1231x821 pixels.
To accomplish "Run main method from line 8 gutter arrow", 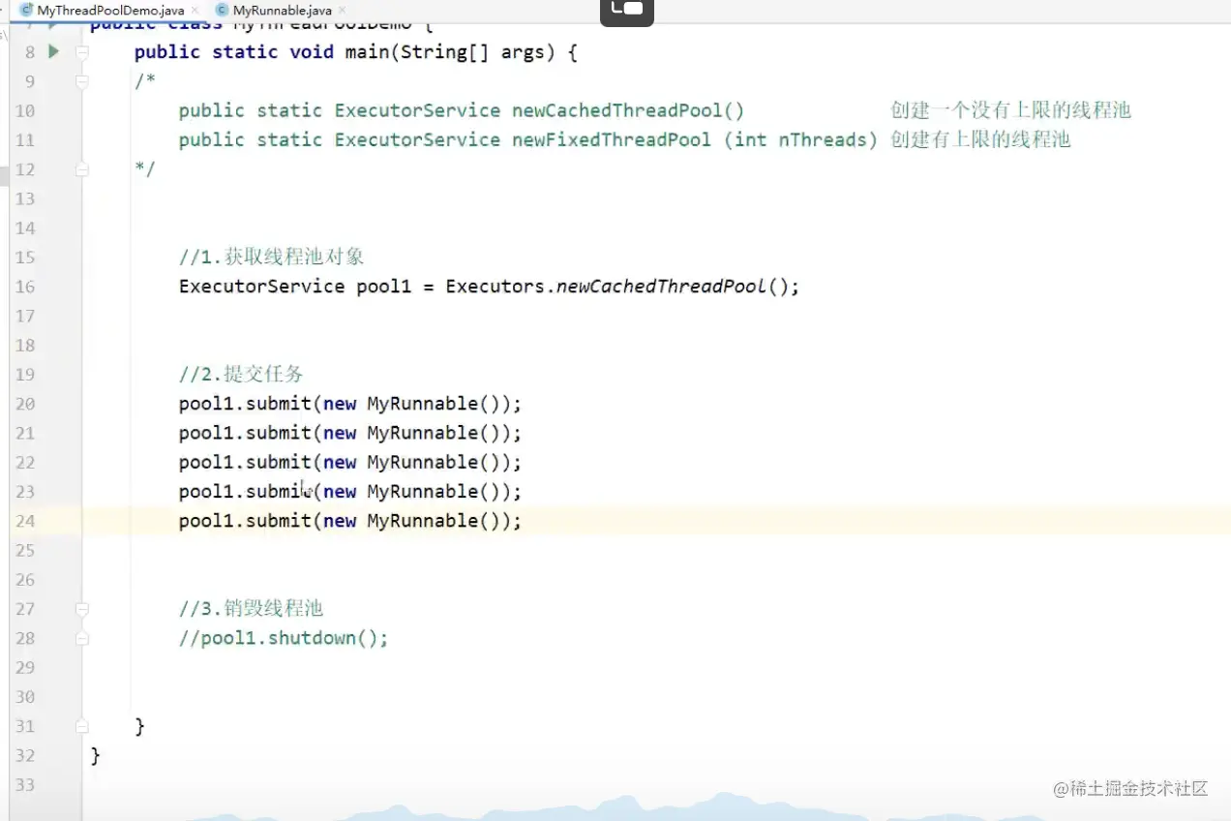I will click(x=54, y=51).
